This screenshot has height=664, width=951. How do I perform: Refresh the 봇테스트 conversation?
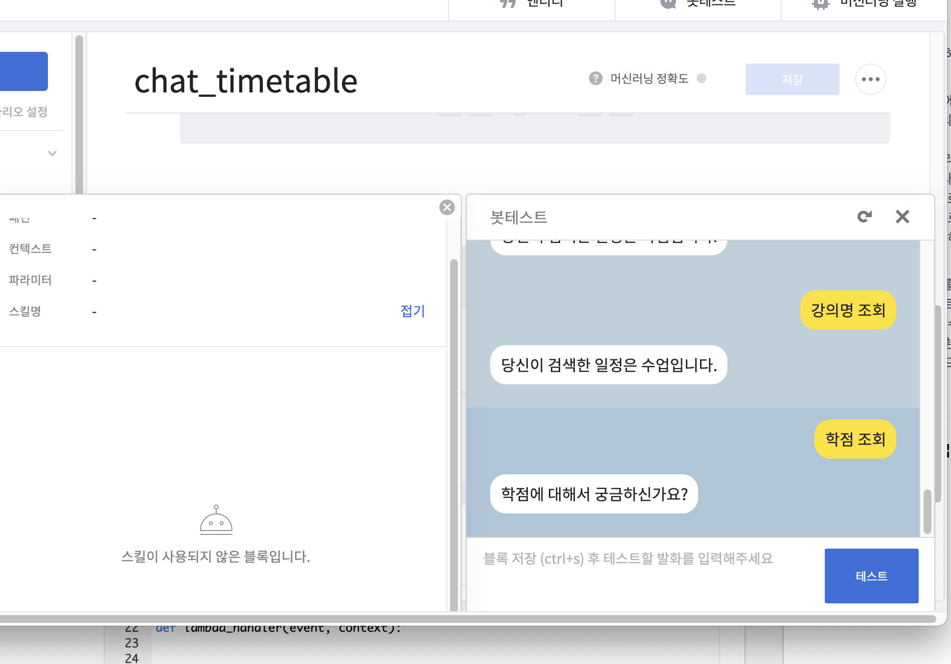click(x=864, y=217)
